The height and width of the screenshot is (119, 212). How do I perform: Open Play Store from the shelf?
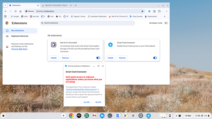125,116
